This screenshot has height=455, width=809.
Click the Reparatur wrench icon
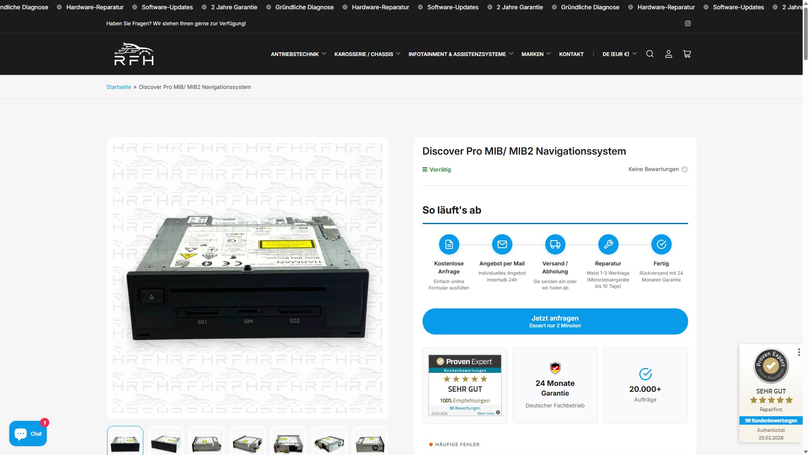[608, 244]
